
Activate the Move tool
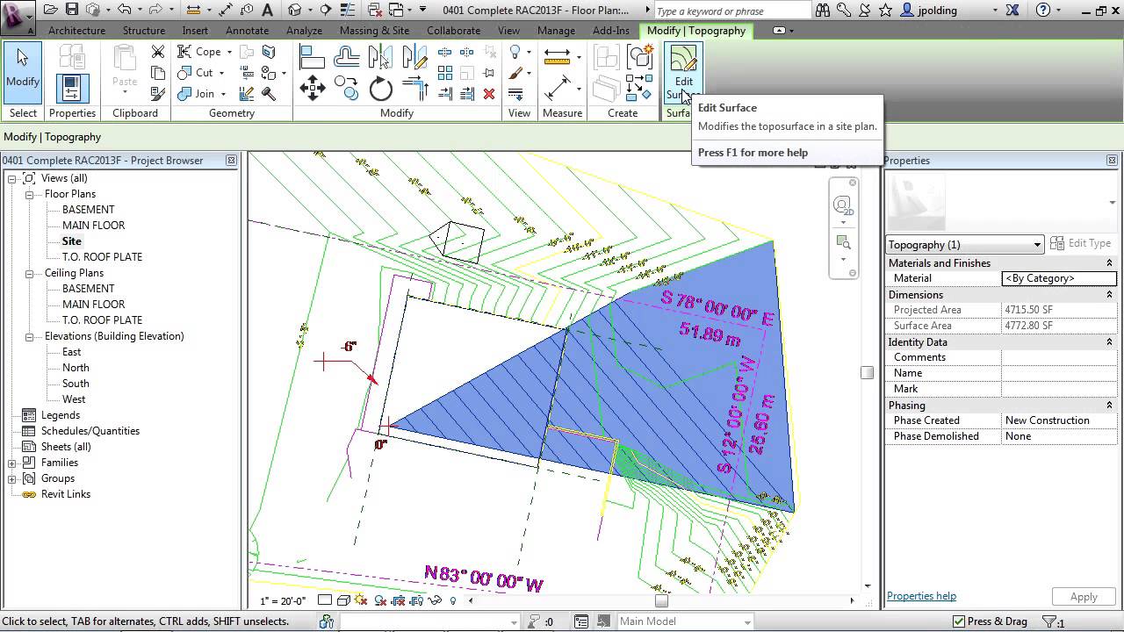tap(313, 89)
